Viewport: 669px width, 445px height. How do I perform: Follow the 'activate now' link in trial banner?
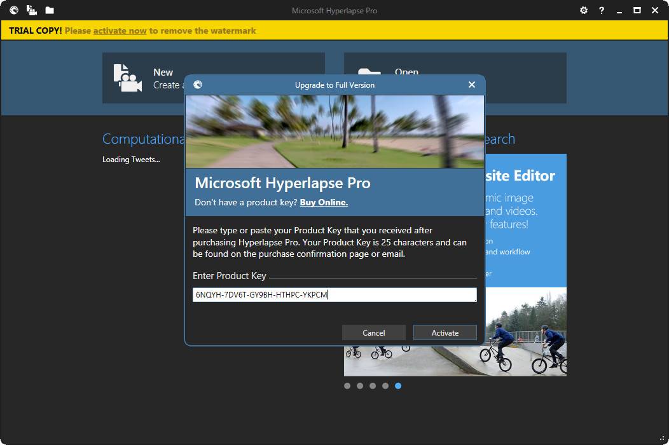pos(120,31)
